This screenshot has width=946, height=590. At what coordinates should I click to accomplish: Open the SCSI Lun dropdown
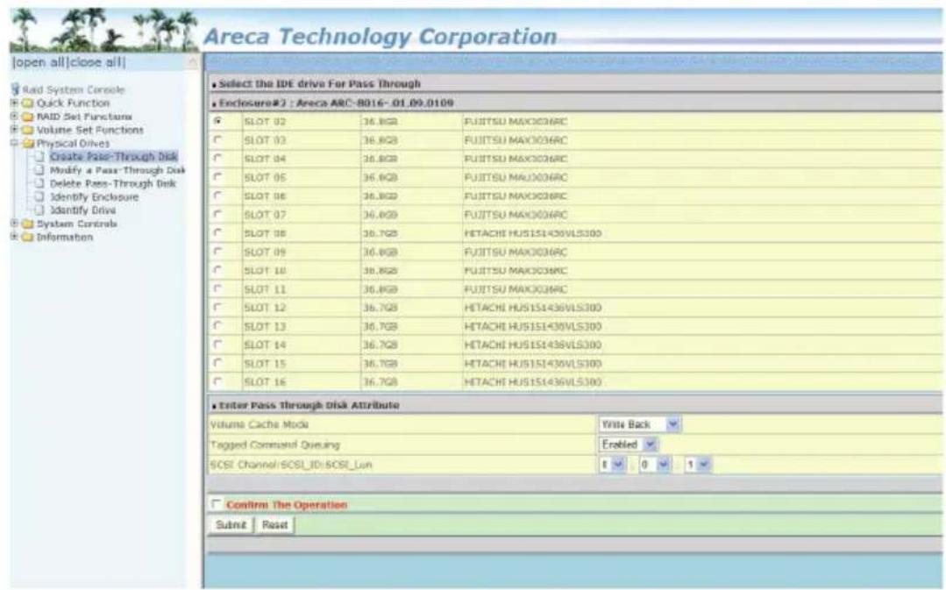[x=698, y=465]
